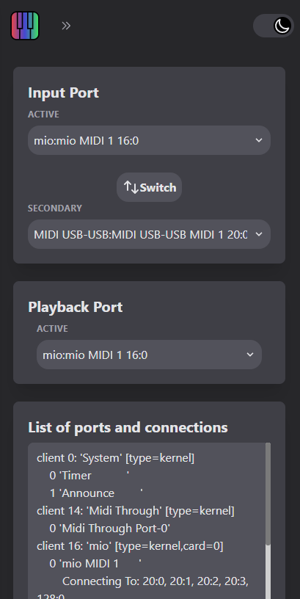Screen dimensions: 300x599
Task: Click inside the ports and connections text area
Action: 149,521
